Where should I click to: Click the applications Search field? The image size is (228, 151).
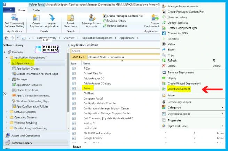116,51
